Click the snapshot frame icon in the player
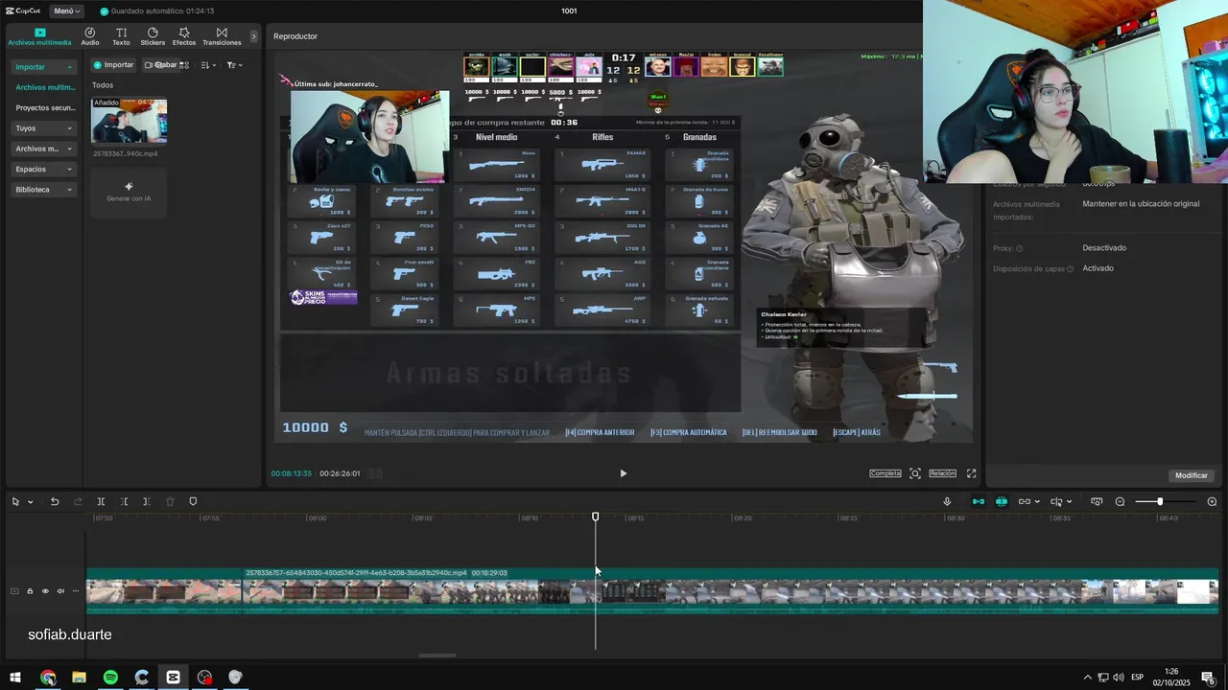This screenshot has width=1228, height=690. pyautogui.click(x=915, y=473)
